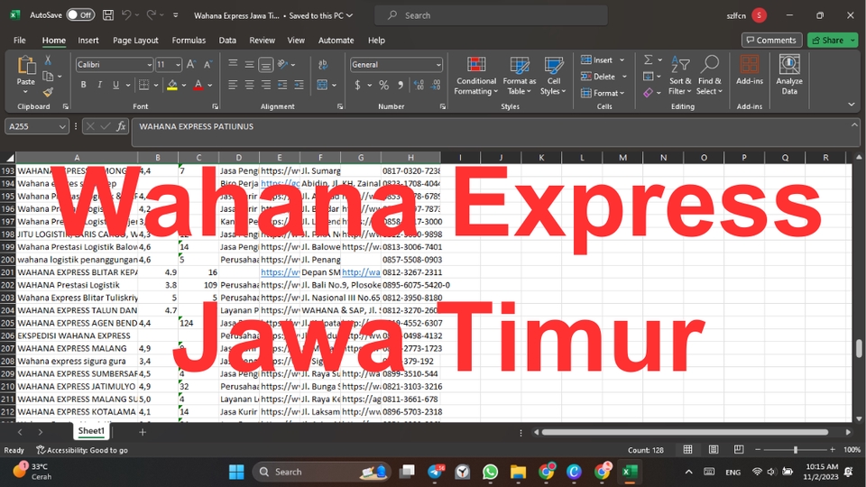
Task: Toggle Bottom Align vertical alignment
Action: (265, 65)
